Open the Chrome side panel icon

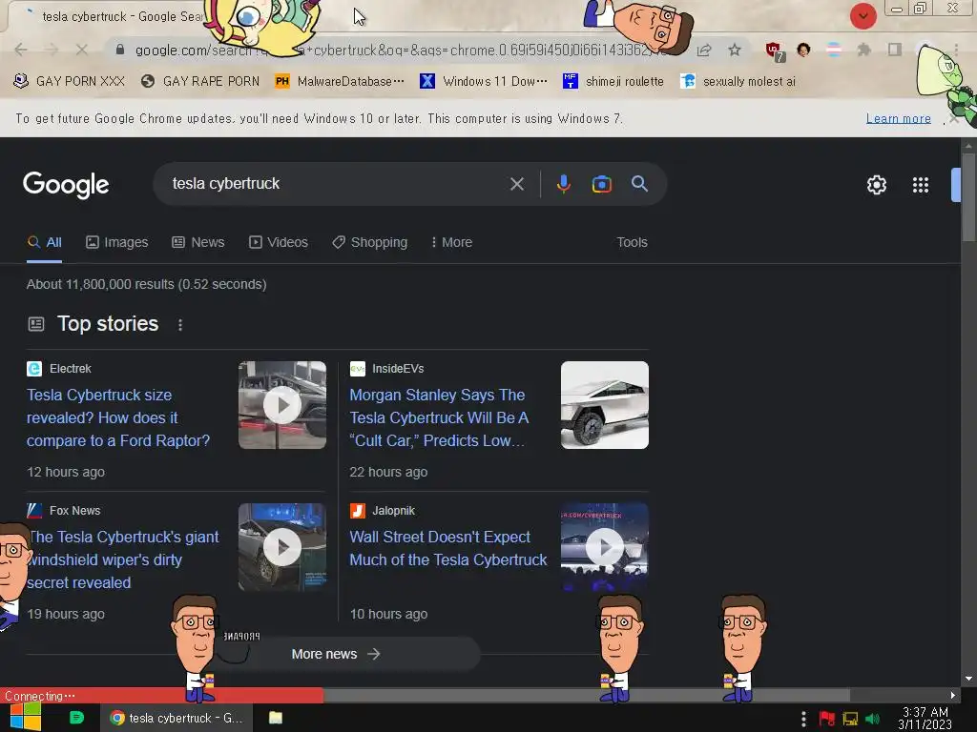click(894, 50)
